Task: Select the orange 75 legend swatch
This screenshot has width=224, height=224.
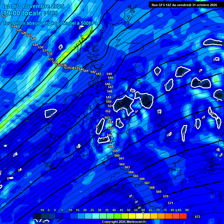Action: (161, 216)
